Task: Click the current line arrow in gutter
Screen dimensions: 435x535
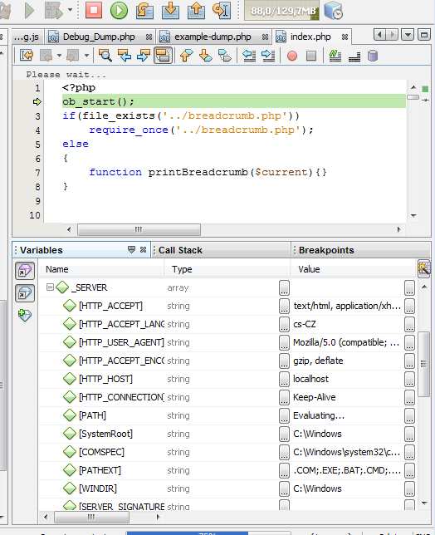Action: click(x=37, y=101)
